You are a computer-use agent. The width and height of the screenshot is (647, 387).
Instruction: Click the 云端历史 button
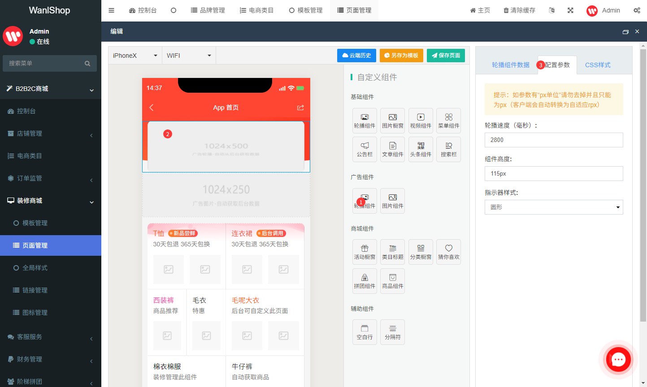point(356,56)
